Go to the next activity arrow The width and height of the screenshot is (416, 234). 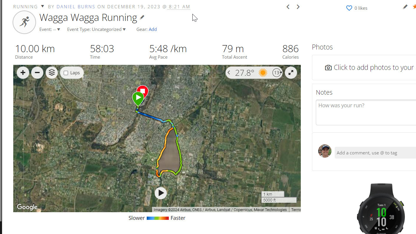tap(298, 7)
